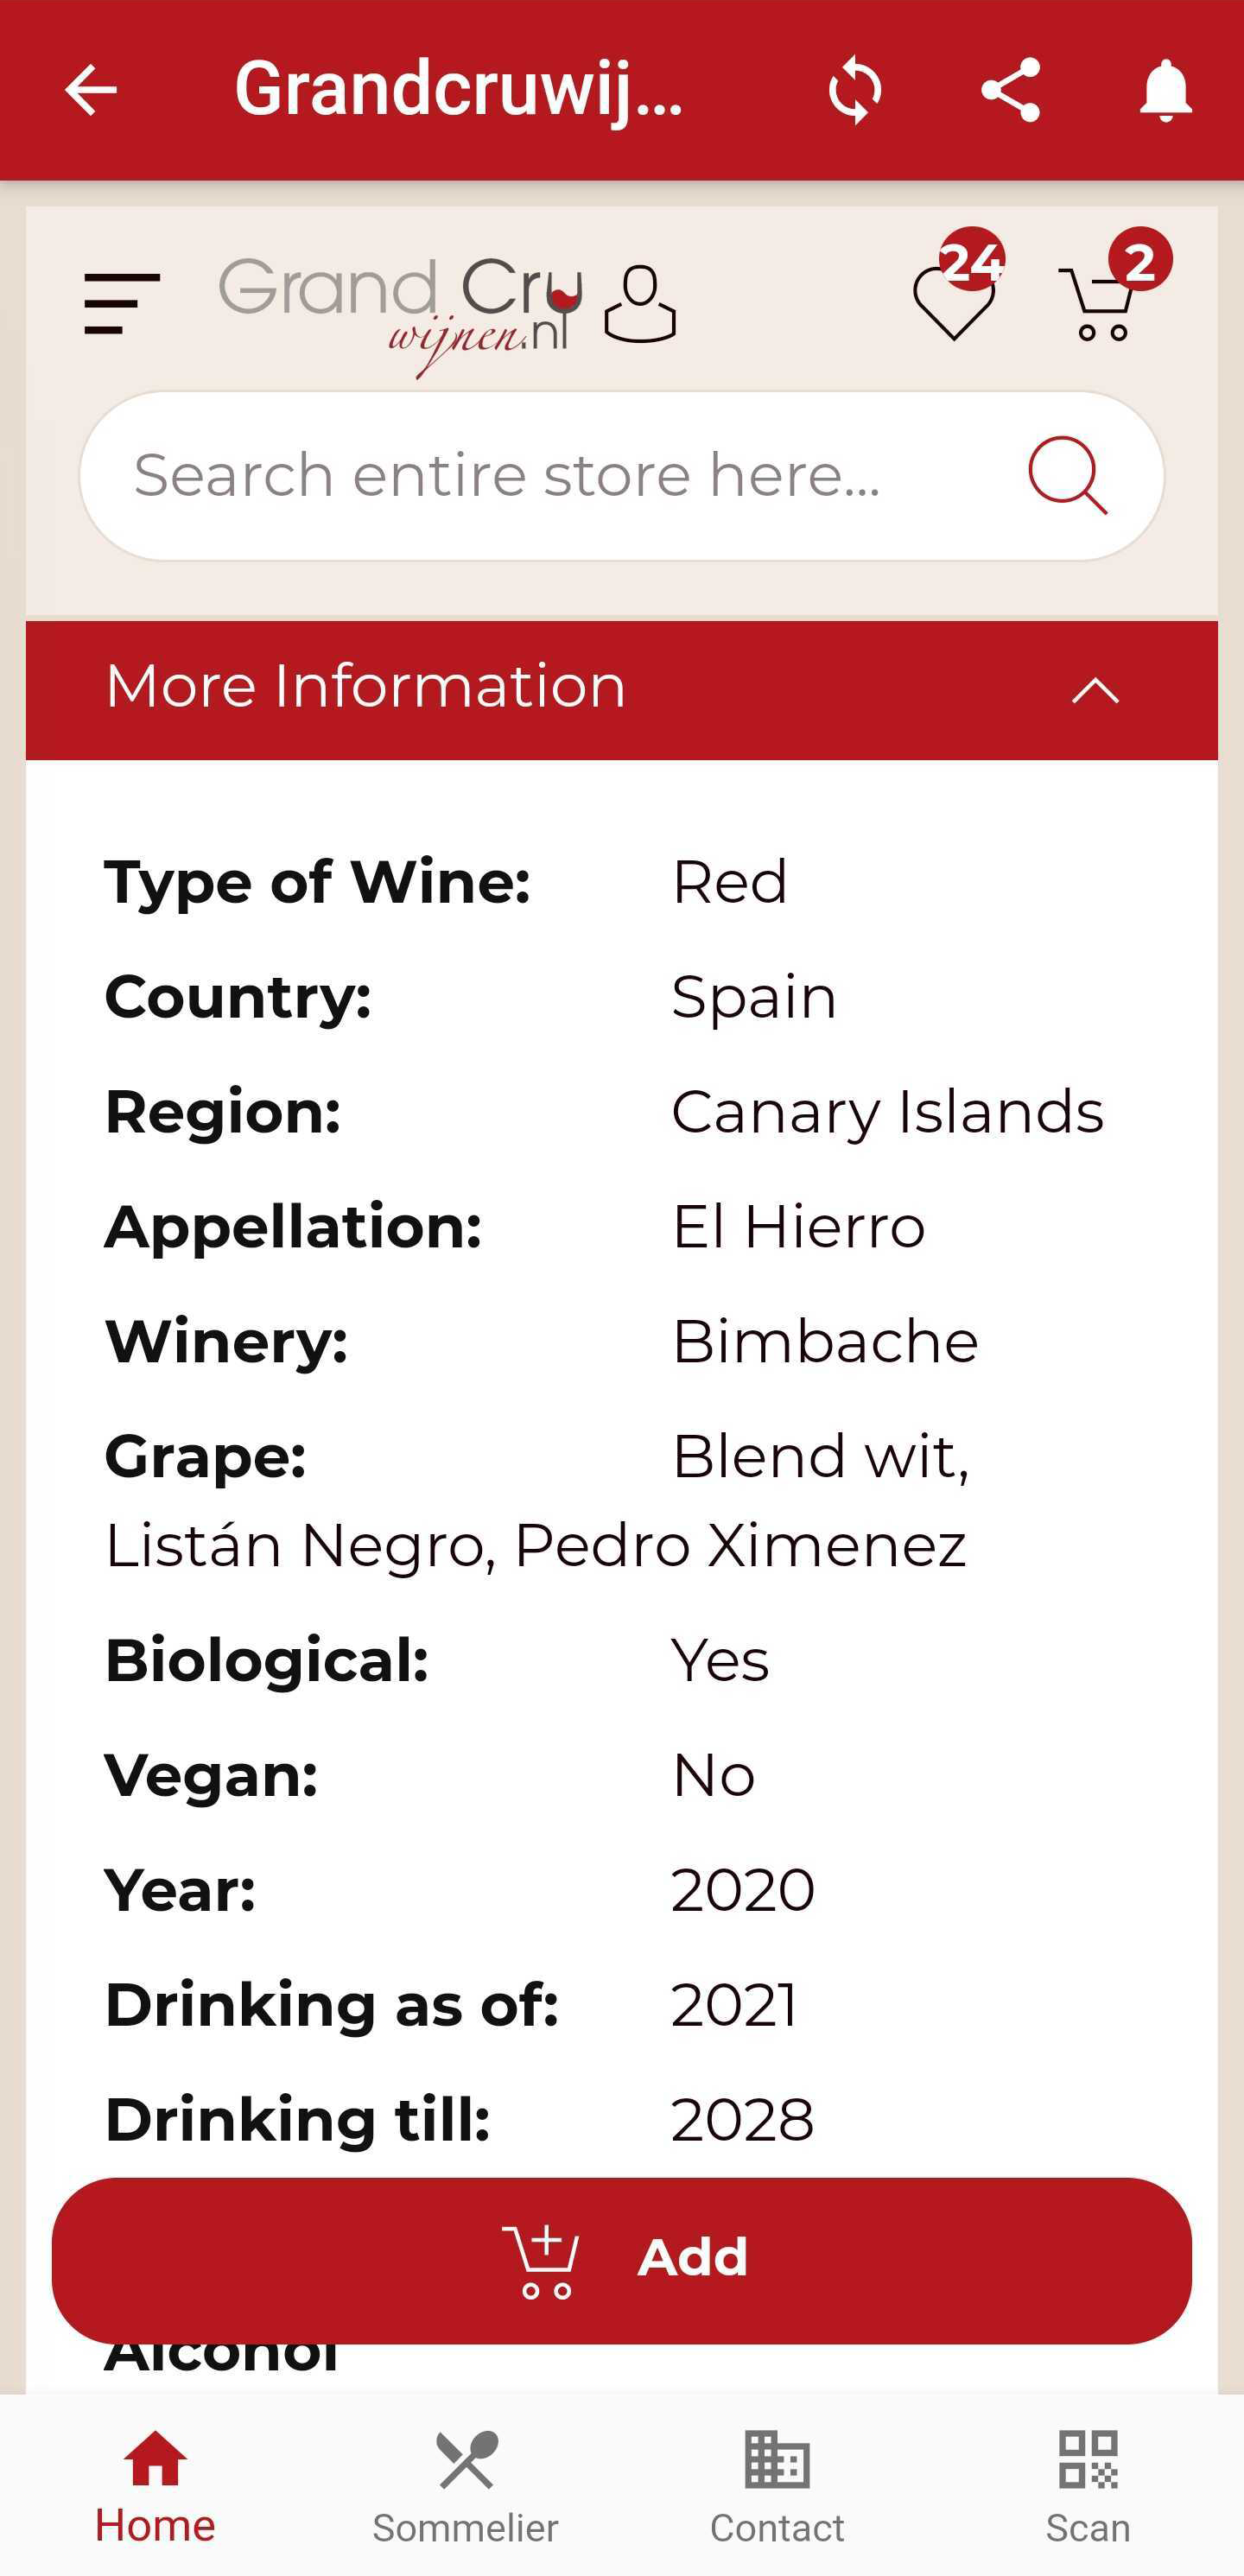The height and width of the screenshot is (2576, 1244).
Task: Tap the Grandcruwij... page title
Action: [458, 90]
